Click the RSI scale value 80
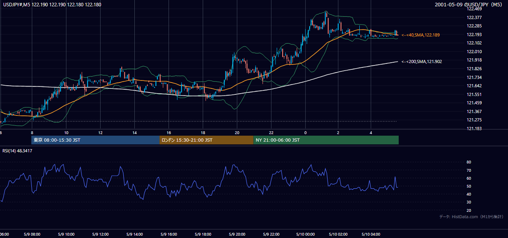The height and width of the screenshot is (238, 508). pyautogui.click(x=469, y=162)
